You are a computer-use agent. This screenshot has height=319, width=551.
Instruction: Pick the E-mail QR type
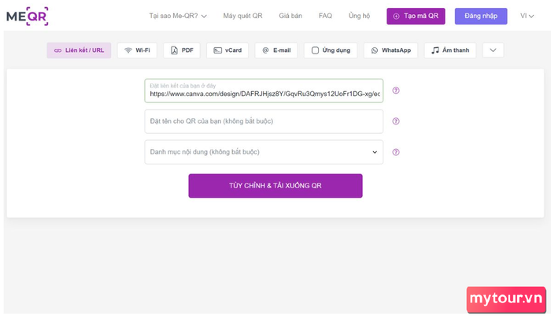[276, 50]
